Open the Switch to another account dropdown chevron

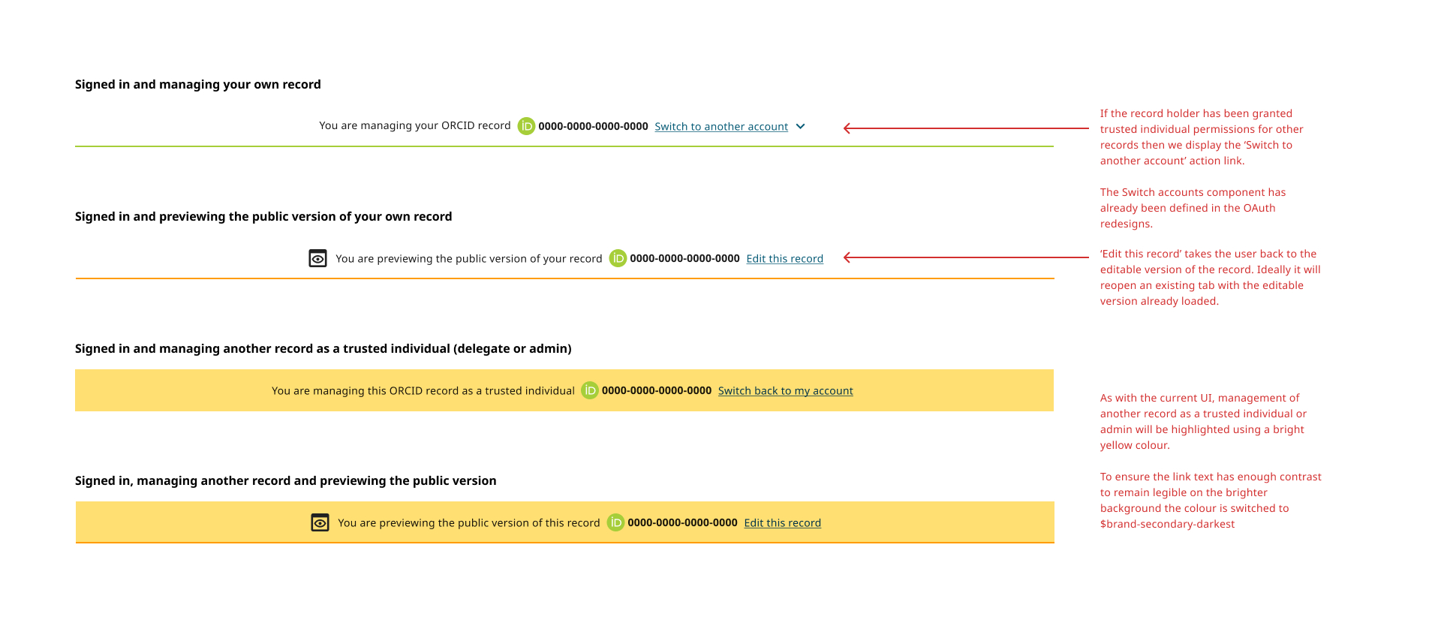799,126
